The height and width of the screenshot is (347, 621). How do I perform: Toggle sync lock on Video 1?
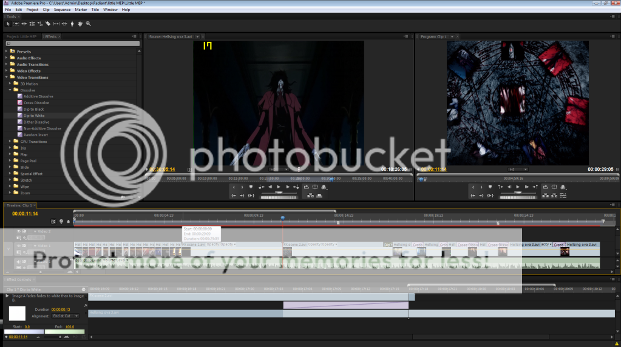click(24, 246)
